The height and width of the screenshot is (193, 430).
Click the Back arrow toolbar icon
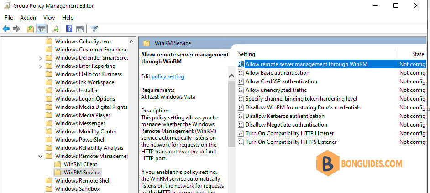6,29
